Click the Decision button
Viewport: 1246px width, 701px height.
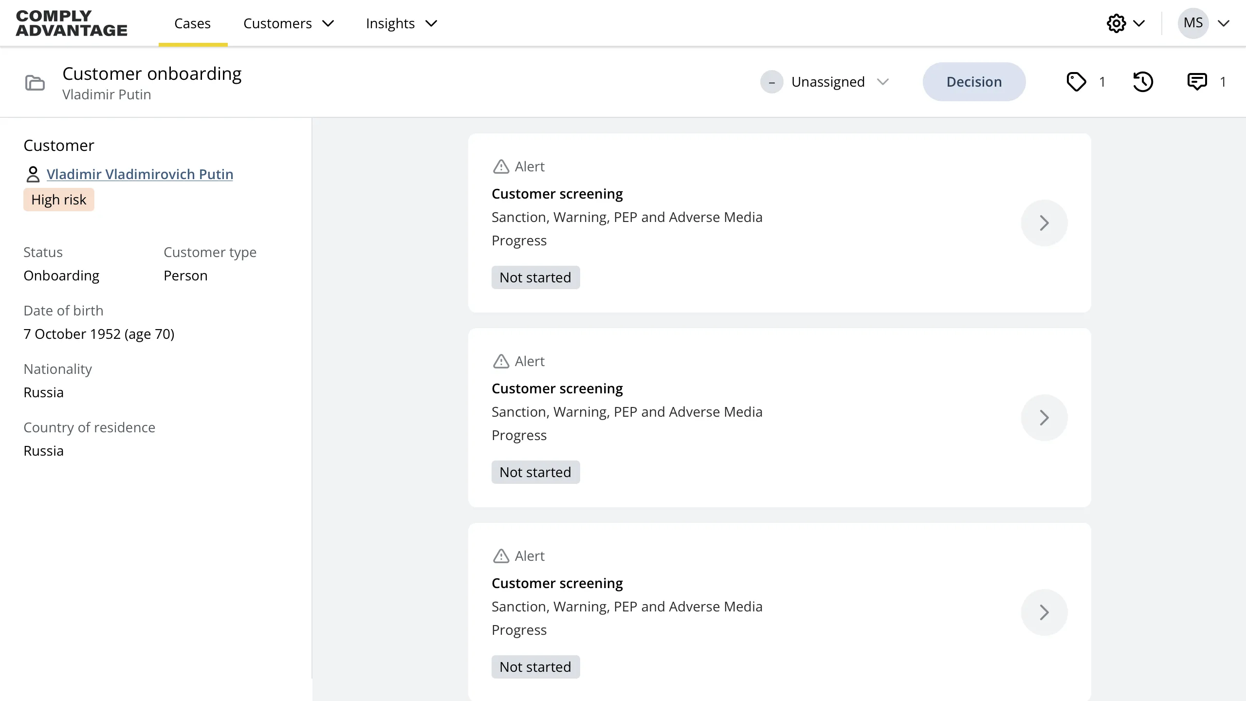(x=974, y=82)
